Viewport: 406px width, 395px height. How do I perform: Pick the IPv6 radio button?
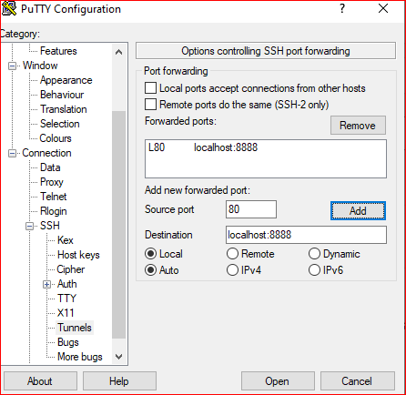314,270
